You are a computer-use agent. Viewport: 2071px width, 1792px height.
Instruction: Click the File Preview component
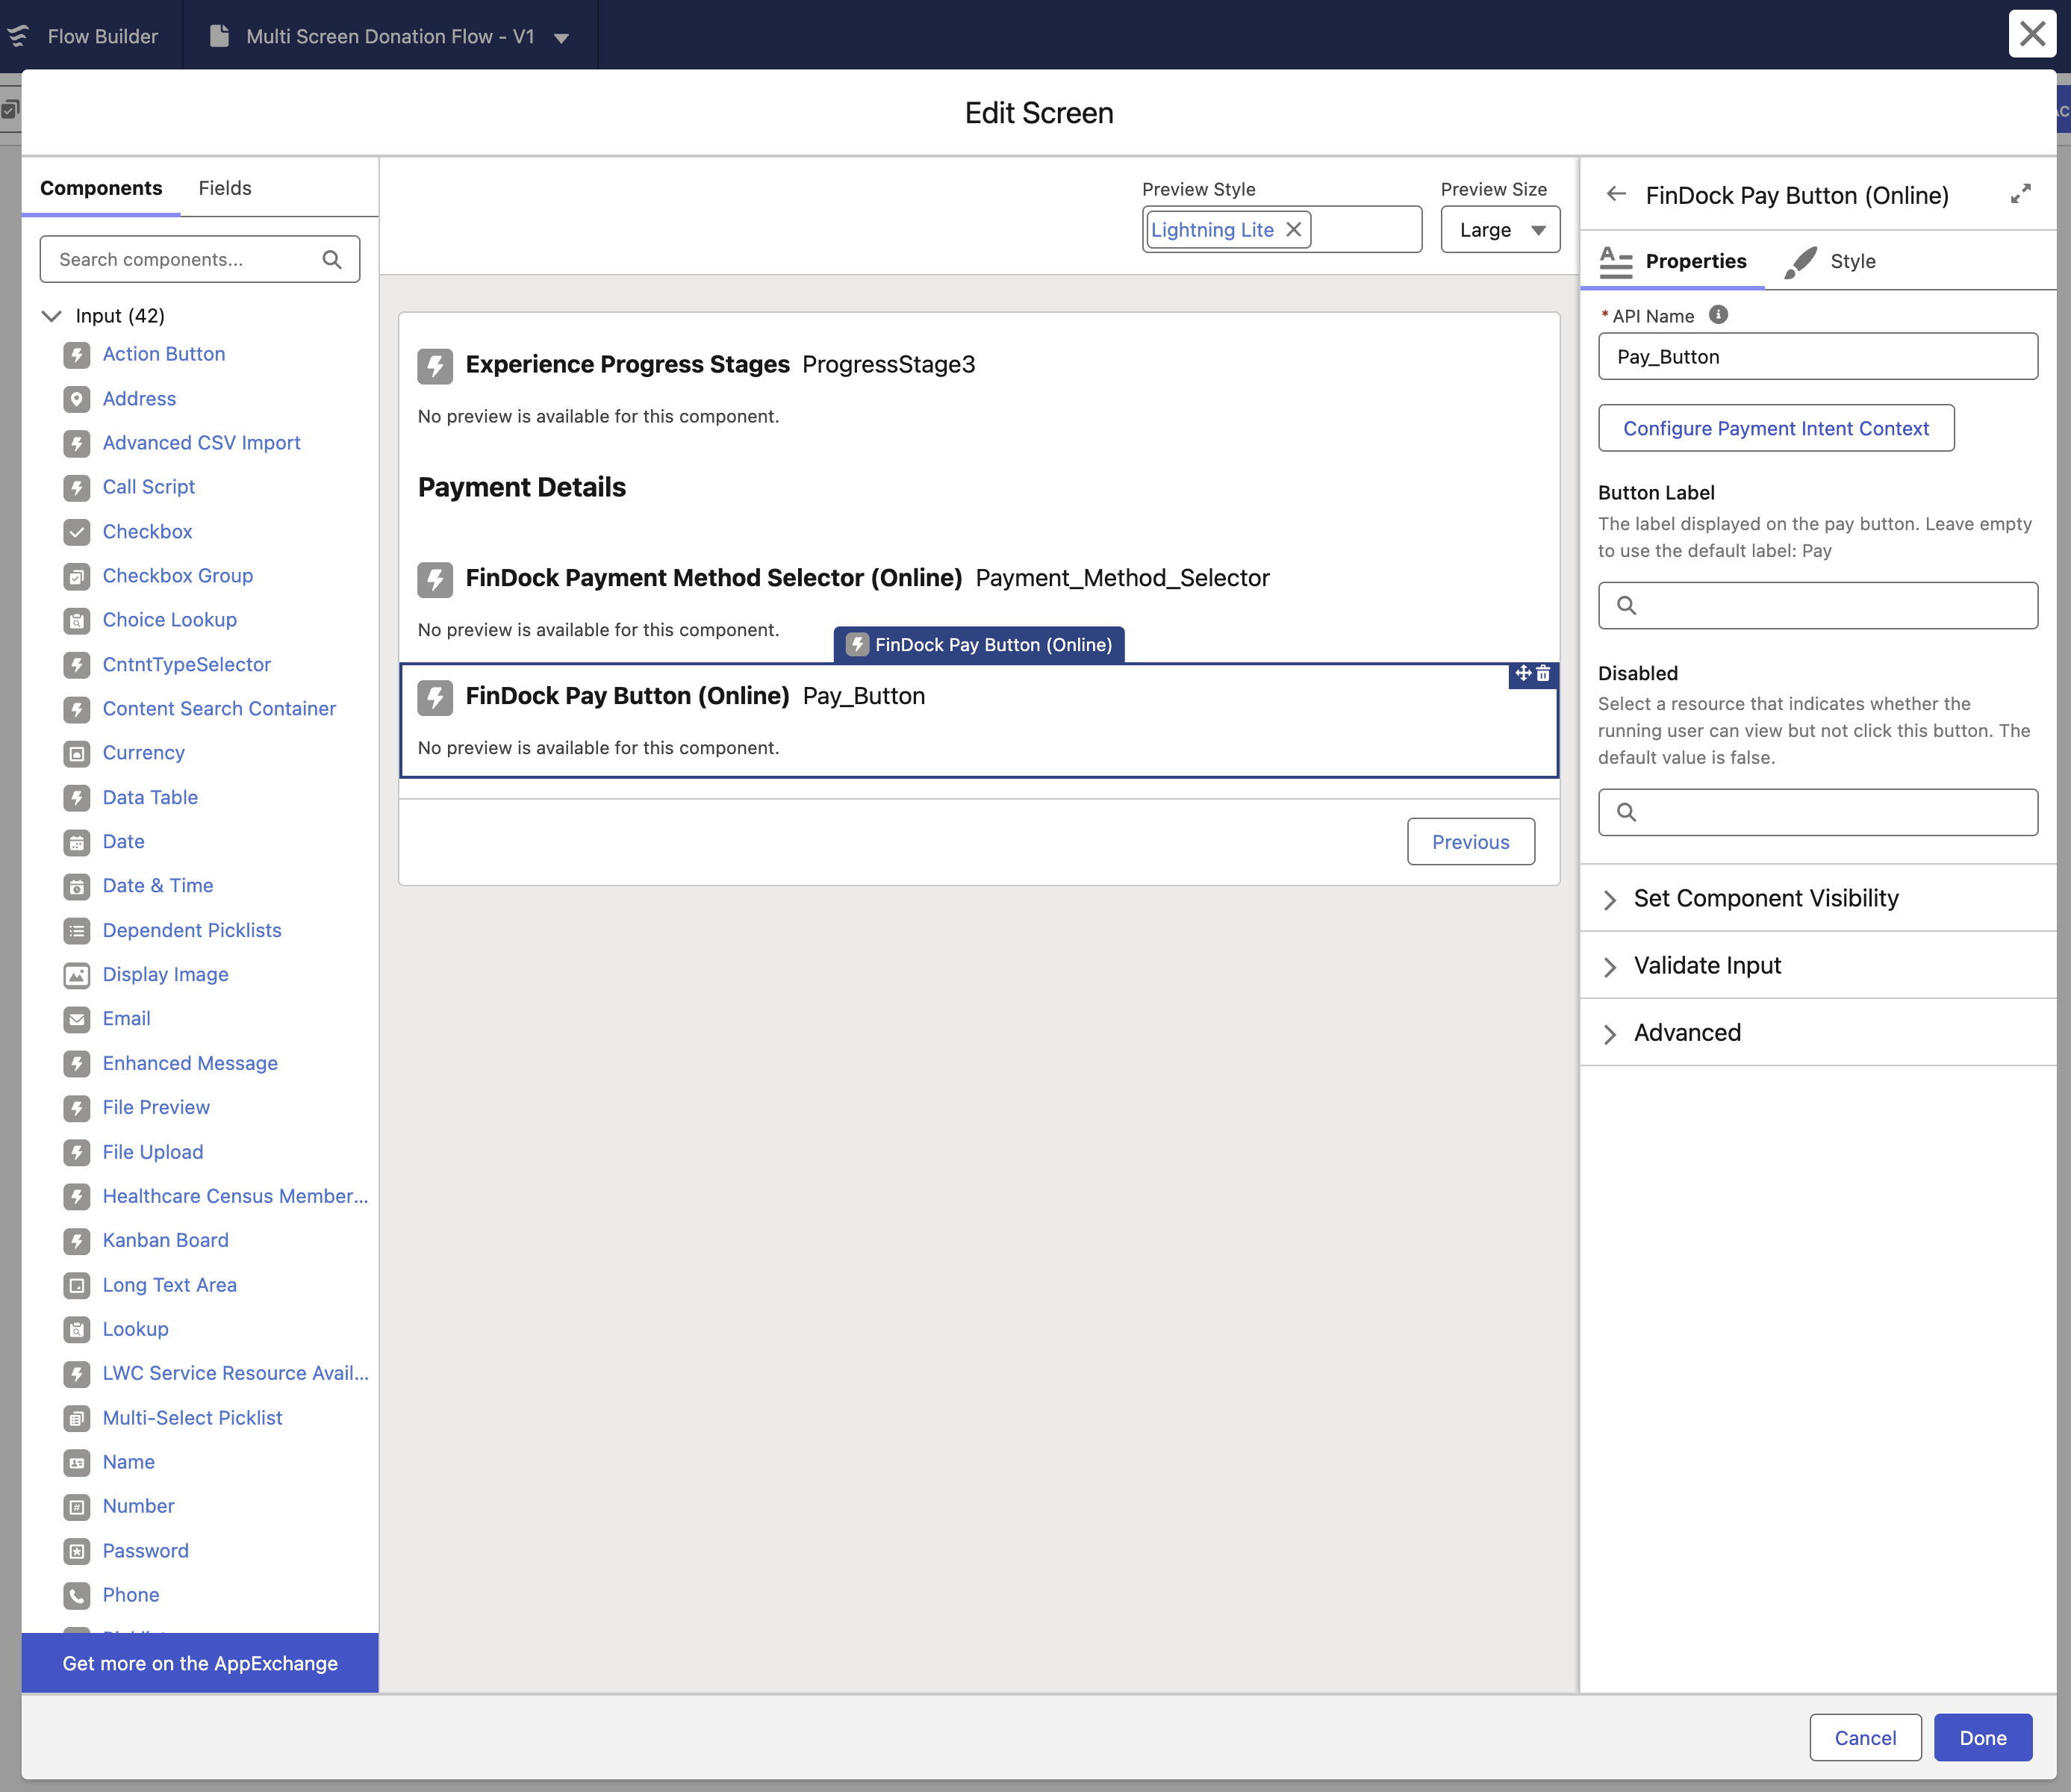pyautogui.click(x=156, y=1108)
